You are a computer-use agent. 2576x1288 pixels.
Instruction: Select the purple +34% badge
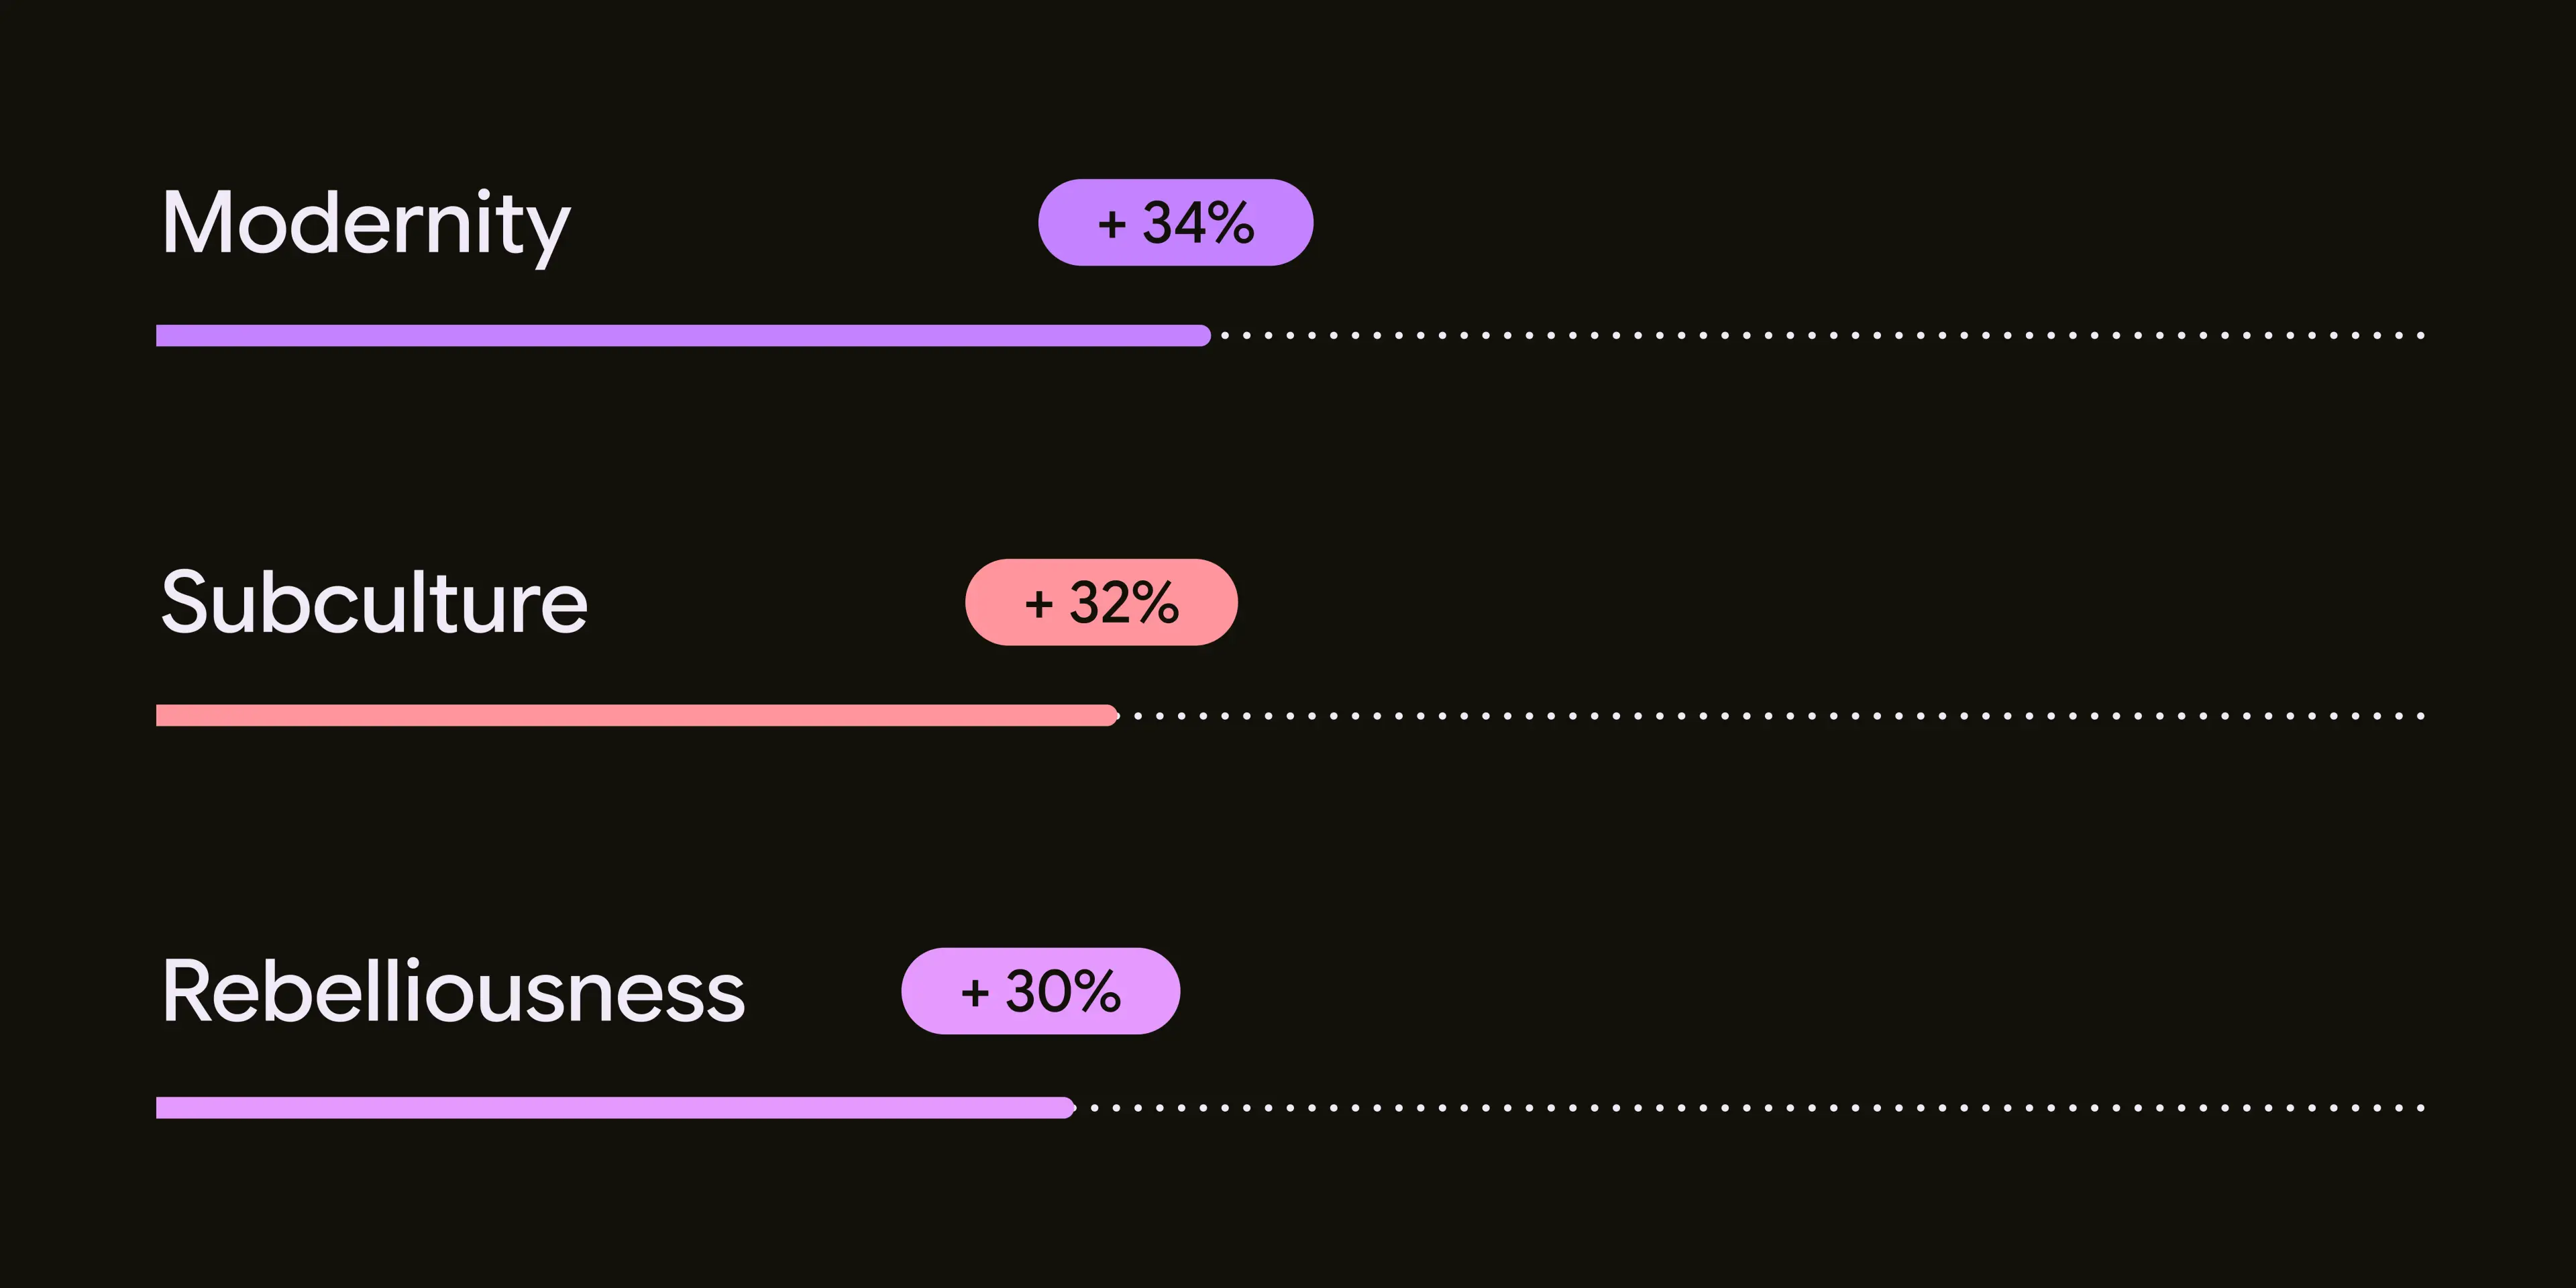tap(1175, 222)
